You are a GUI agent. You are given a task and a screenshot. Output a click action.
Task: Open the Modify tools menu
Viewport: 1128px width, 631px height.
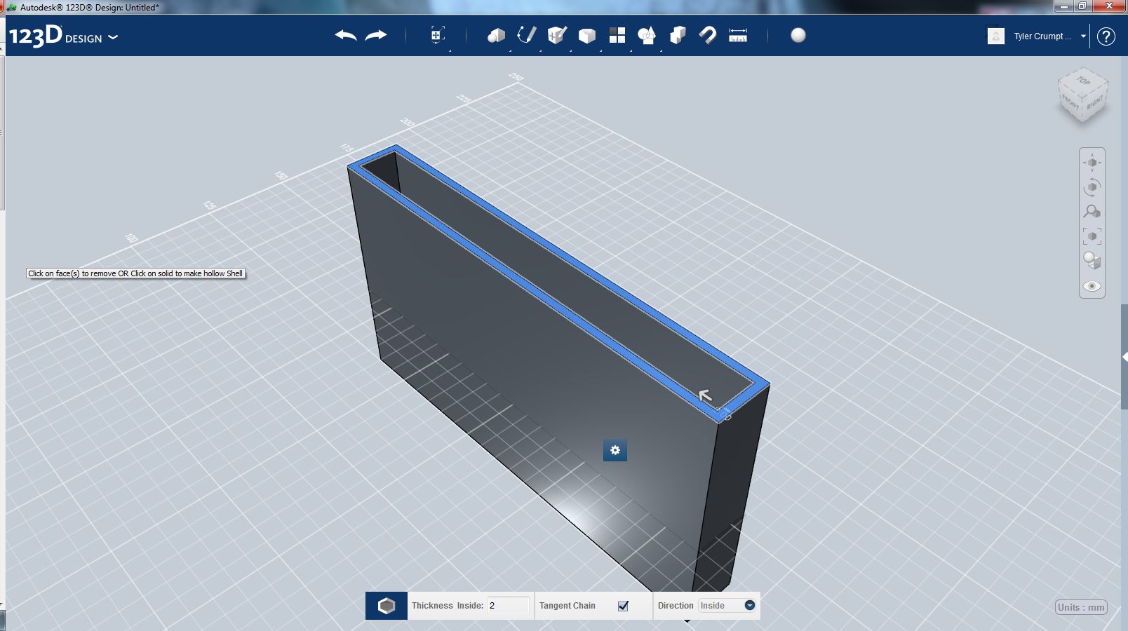pos(587,35)
